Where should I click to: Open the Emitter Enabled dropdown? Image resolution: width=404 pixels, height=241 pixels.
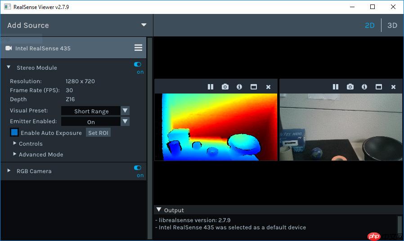pos(126,121)
